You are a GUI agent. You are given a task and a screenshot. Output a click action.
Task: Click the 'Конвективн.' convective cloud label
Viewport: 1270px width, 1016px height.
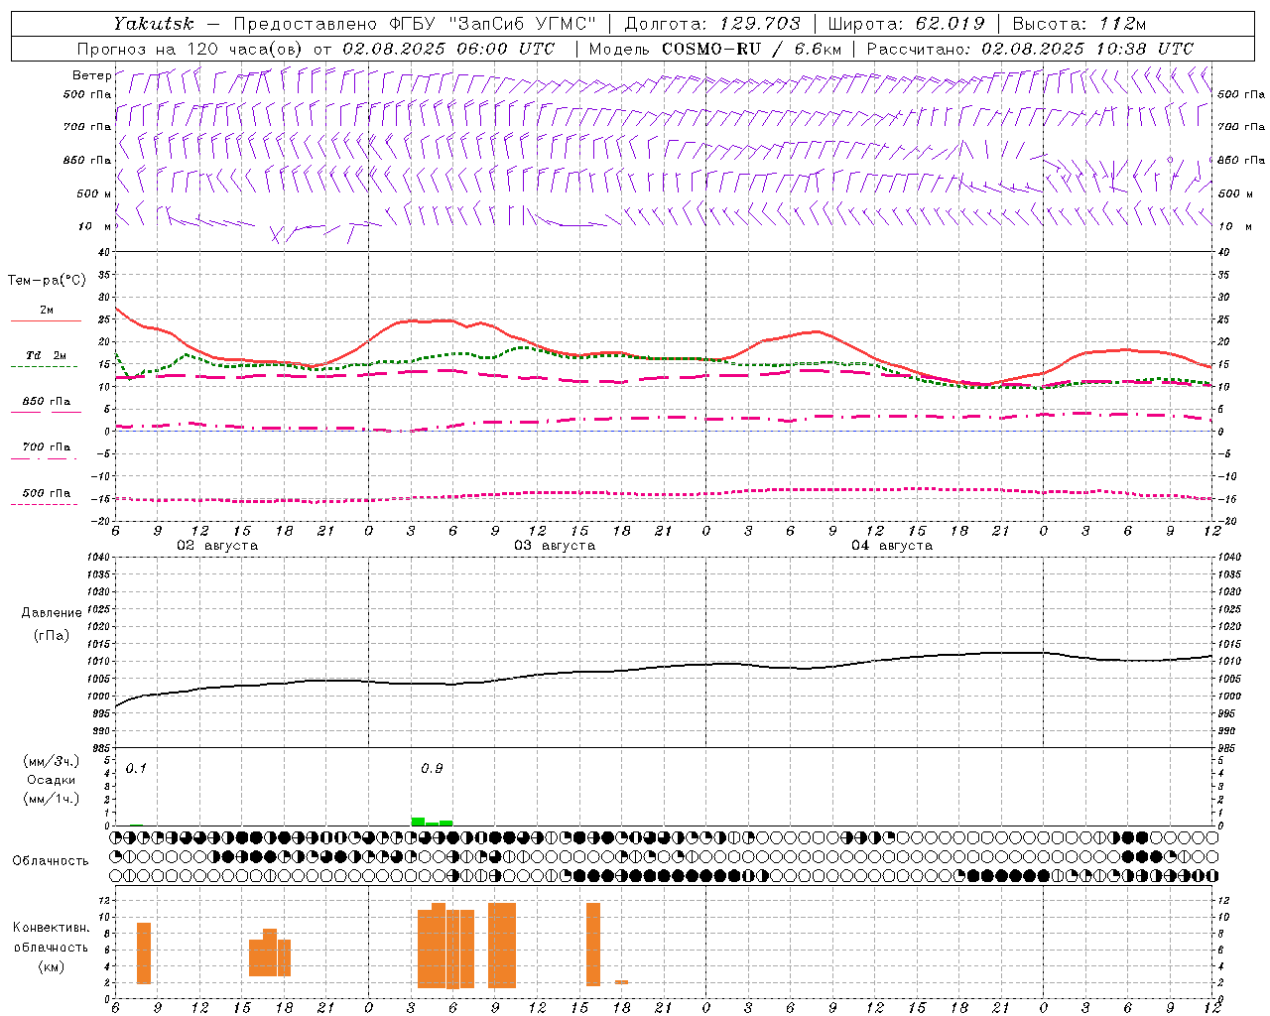(52, 928)
